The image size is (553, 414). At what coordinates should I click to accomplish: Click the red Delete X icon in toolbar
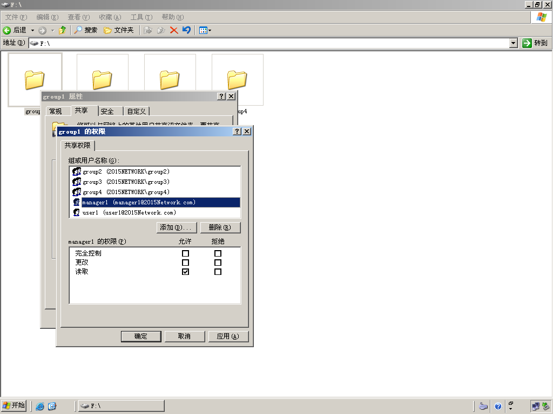pyautogui.click(x=173, y=30)
